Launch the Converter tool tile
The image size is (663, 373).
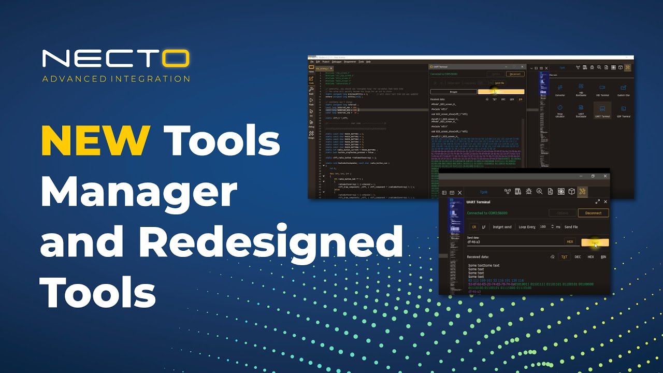pos(560,90)
